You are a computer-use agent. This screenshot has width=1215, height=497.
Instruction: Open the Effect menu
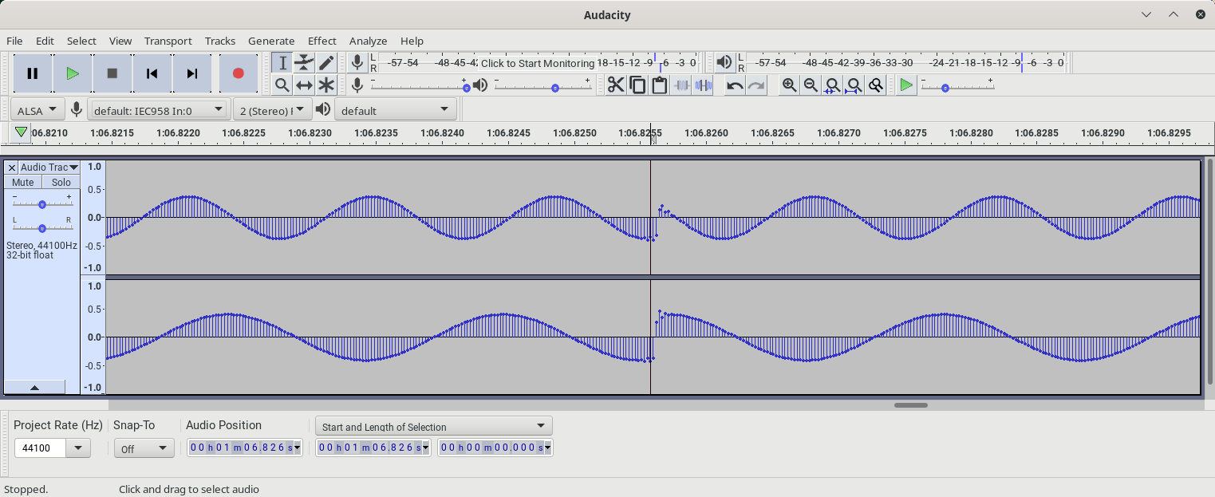point(322,41)
